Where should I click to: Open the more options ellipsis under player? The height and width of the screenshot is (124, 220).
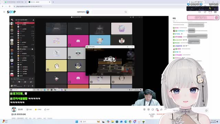click(x=165, y=110)
